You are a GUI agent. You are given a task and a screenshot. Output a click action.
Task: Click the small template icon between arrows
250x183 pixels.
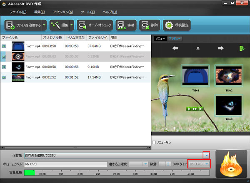click(x=198, y=48)
